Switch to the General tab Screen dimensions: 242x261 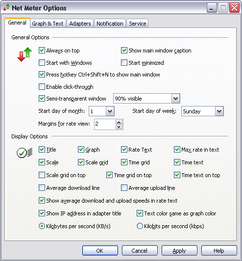(17, 23)
